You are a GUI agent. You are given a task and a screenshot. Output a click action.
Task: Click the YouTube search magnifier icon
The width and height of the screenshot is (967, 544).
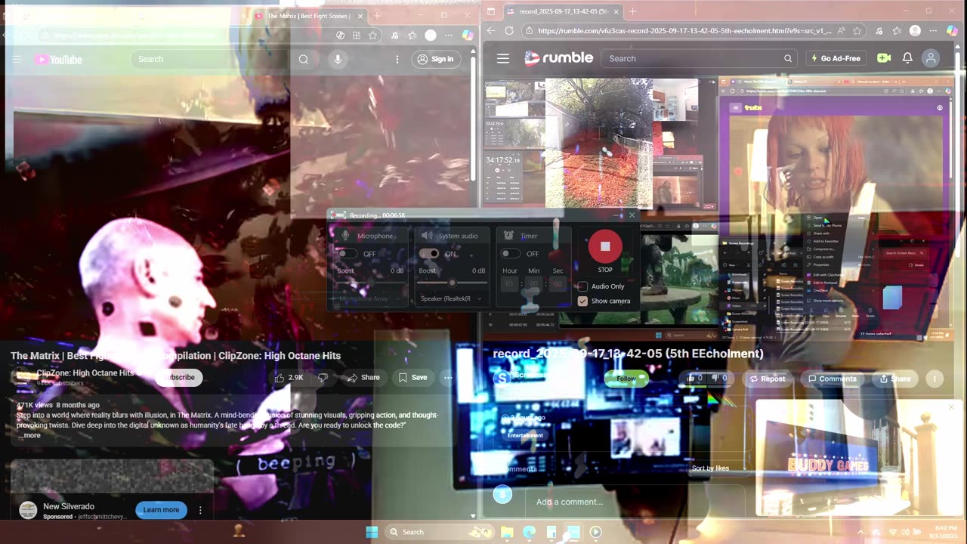(303, 59)
